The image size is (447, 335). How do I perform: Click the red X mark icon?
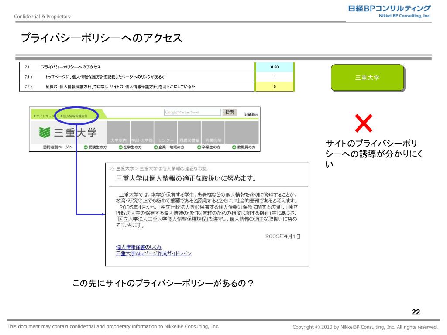[364, 123]
